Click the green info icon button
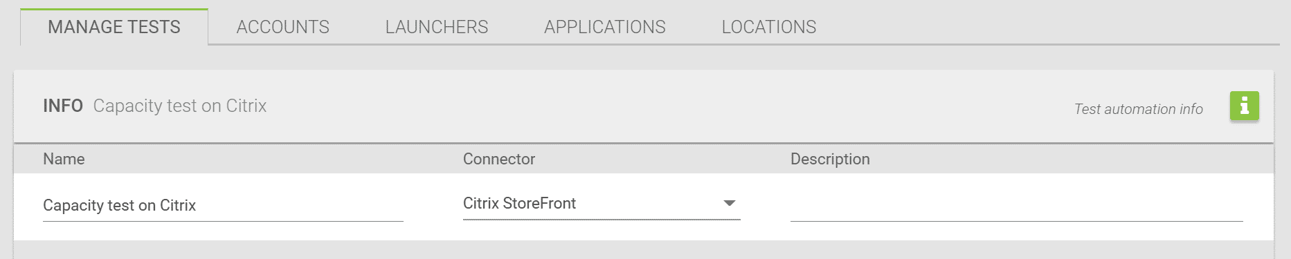 (x=1244, y=106)
